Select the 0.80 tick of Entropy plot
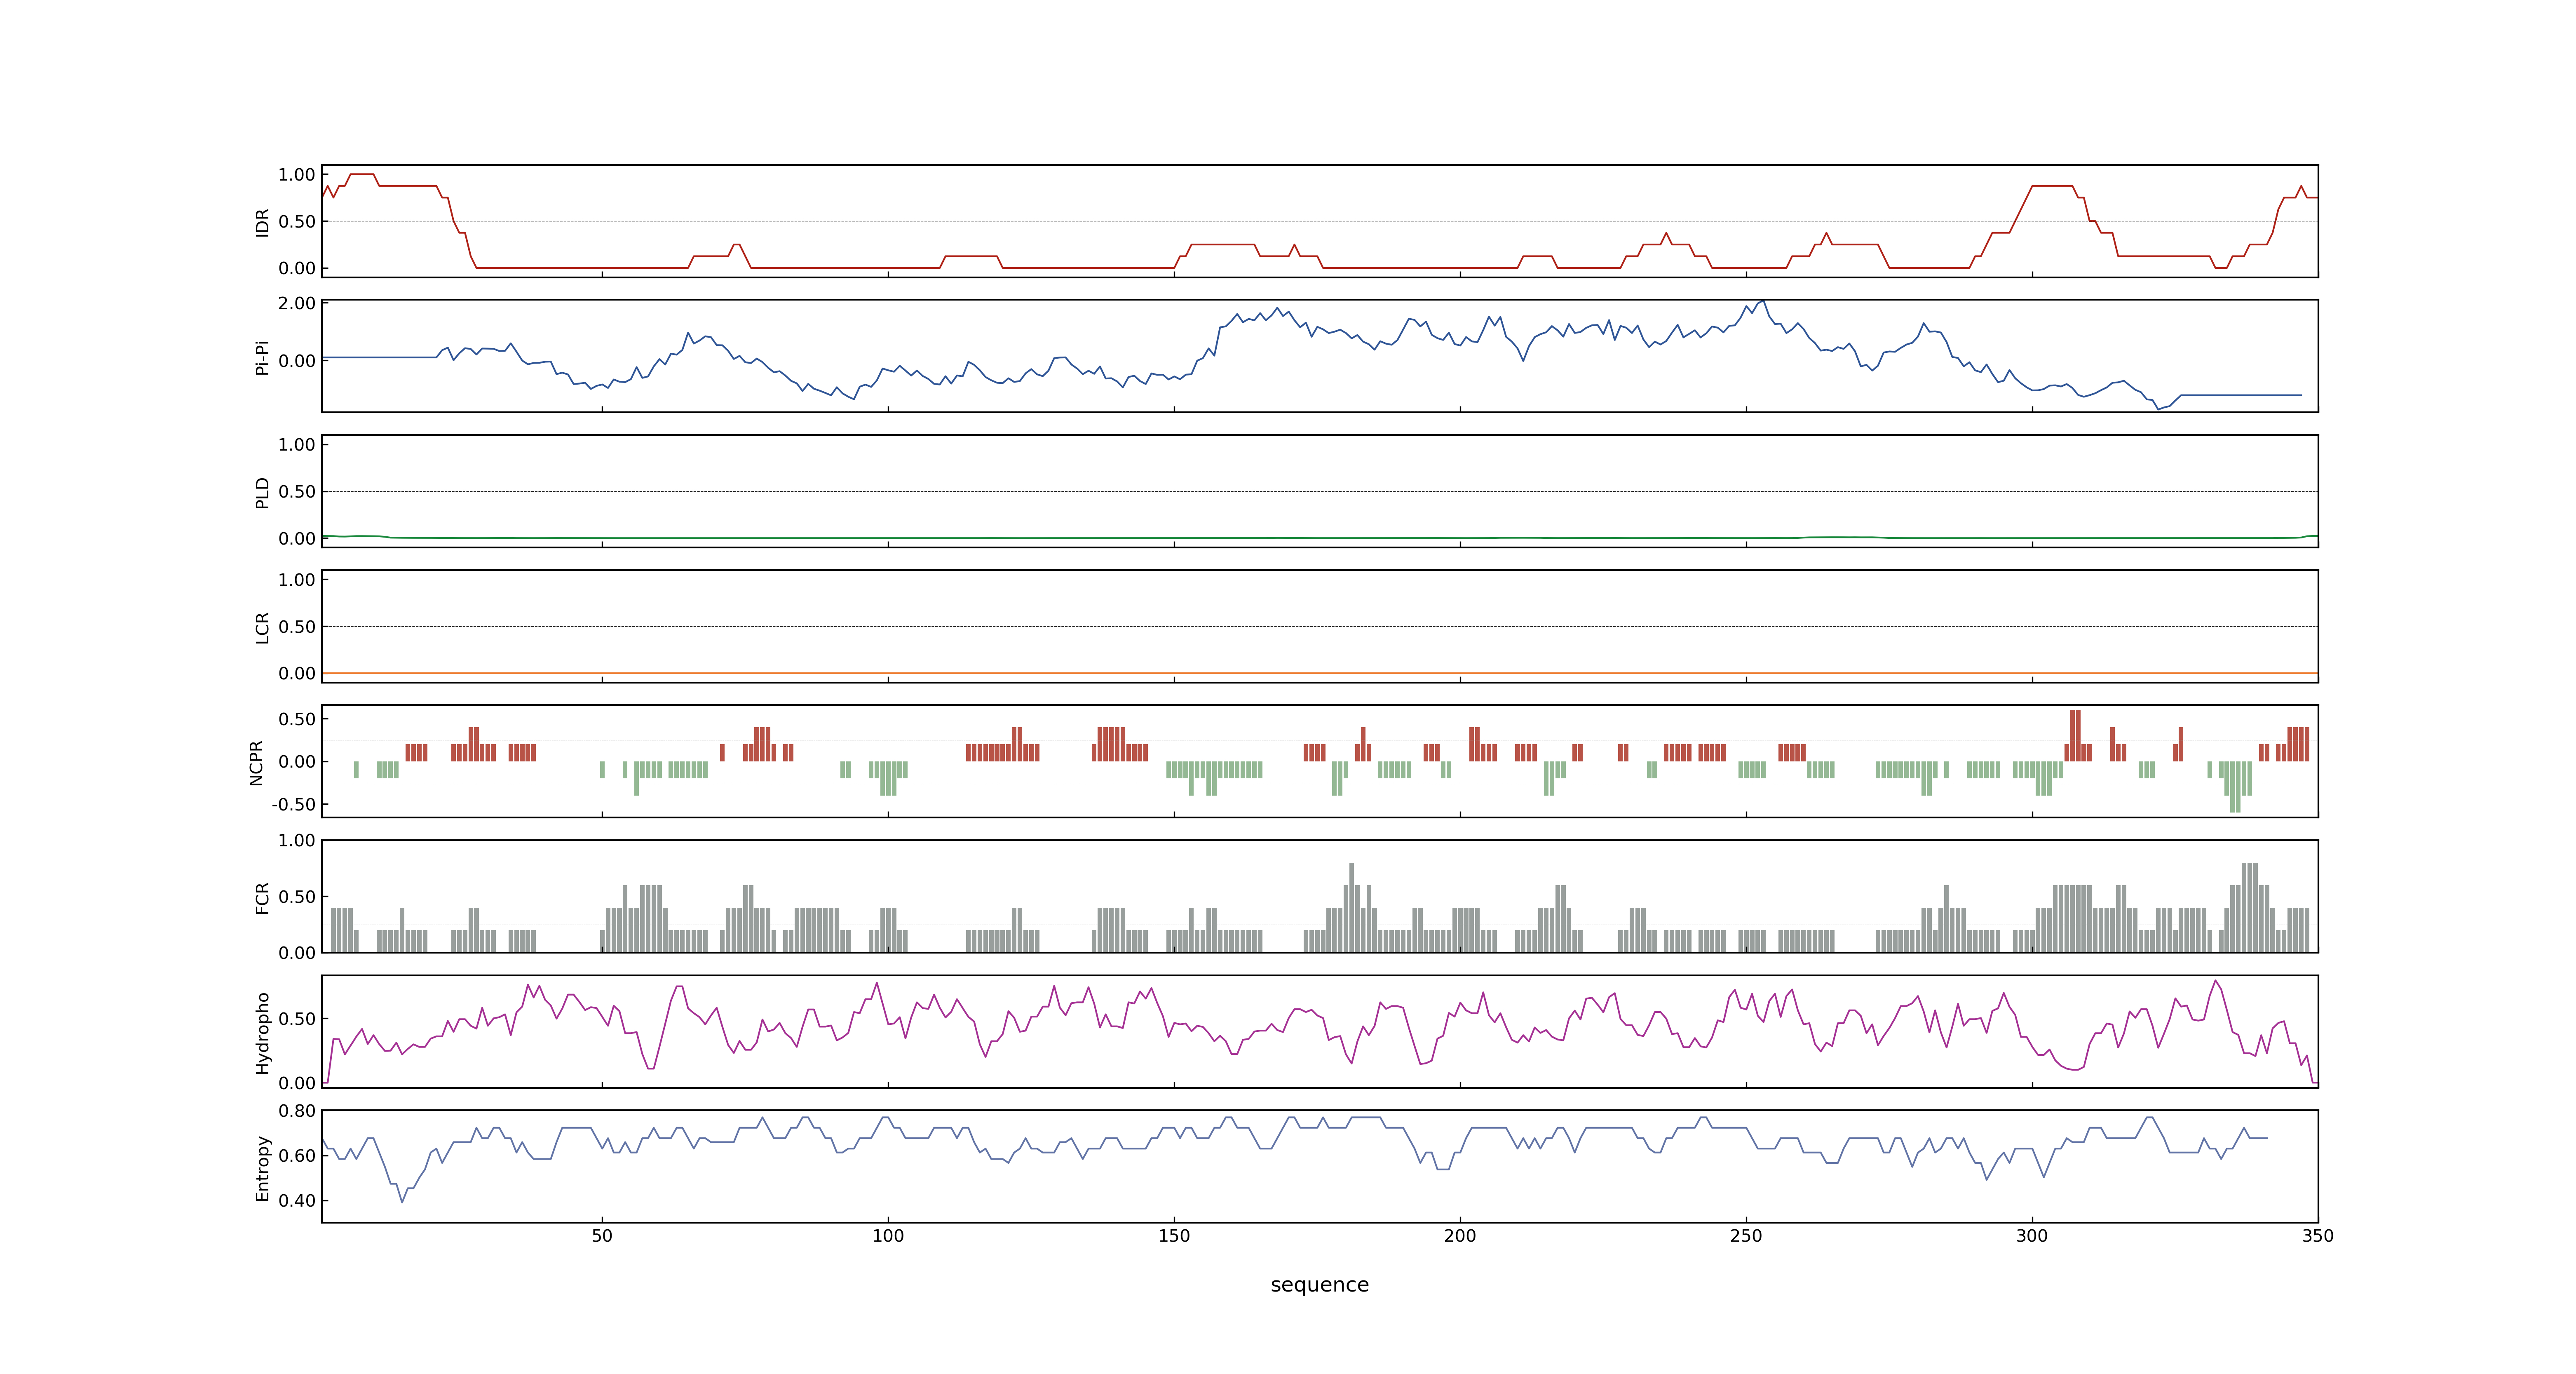The width and height of the screenshot is (2576, 1374). point(297,1111)
